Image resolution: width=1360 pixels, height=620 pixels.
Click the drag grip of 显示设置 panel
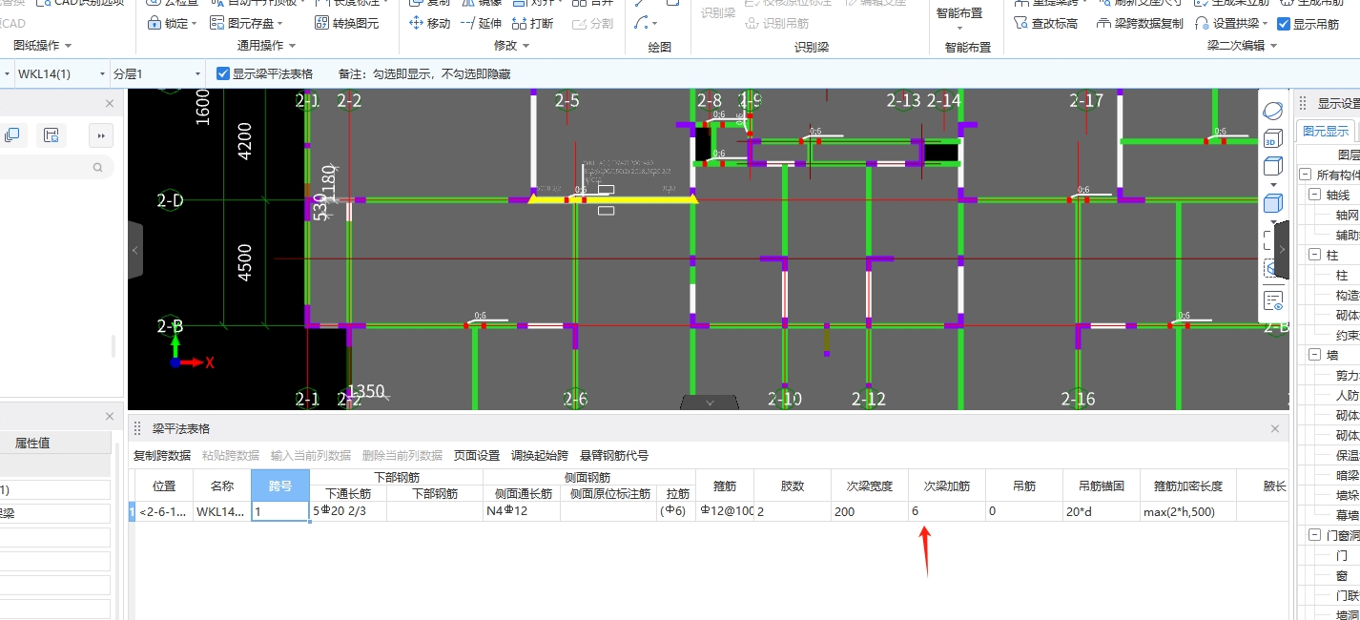(x=1303, y=103)
